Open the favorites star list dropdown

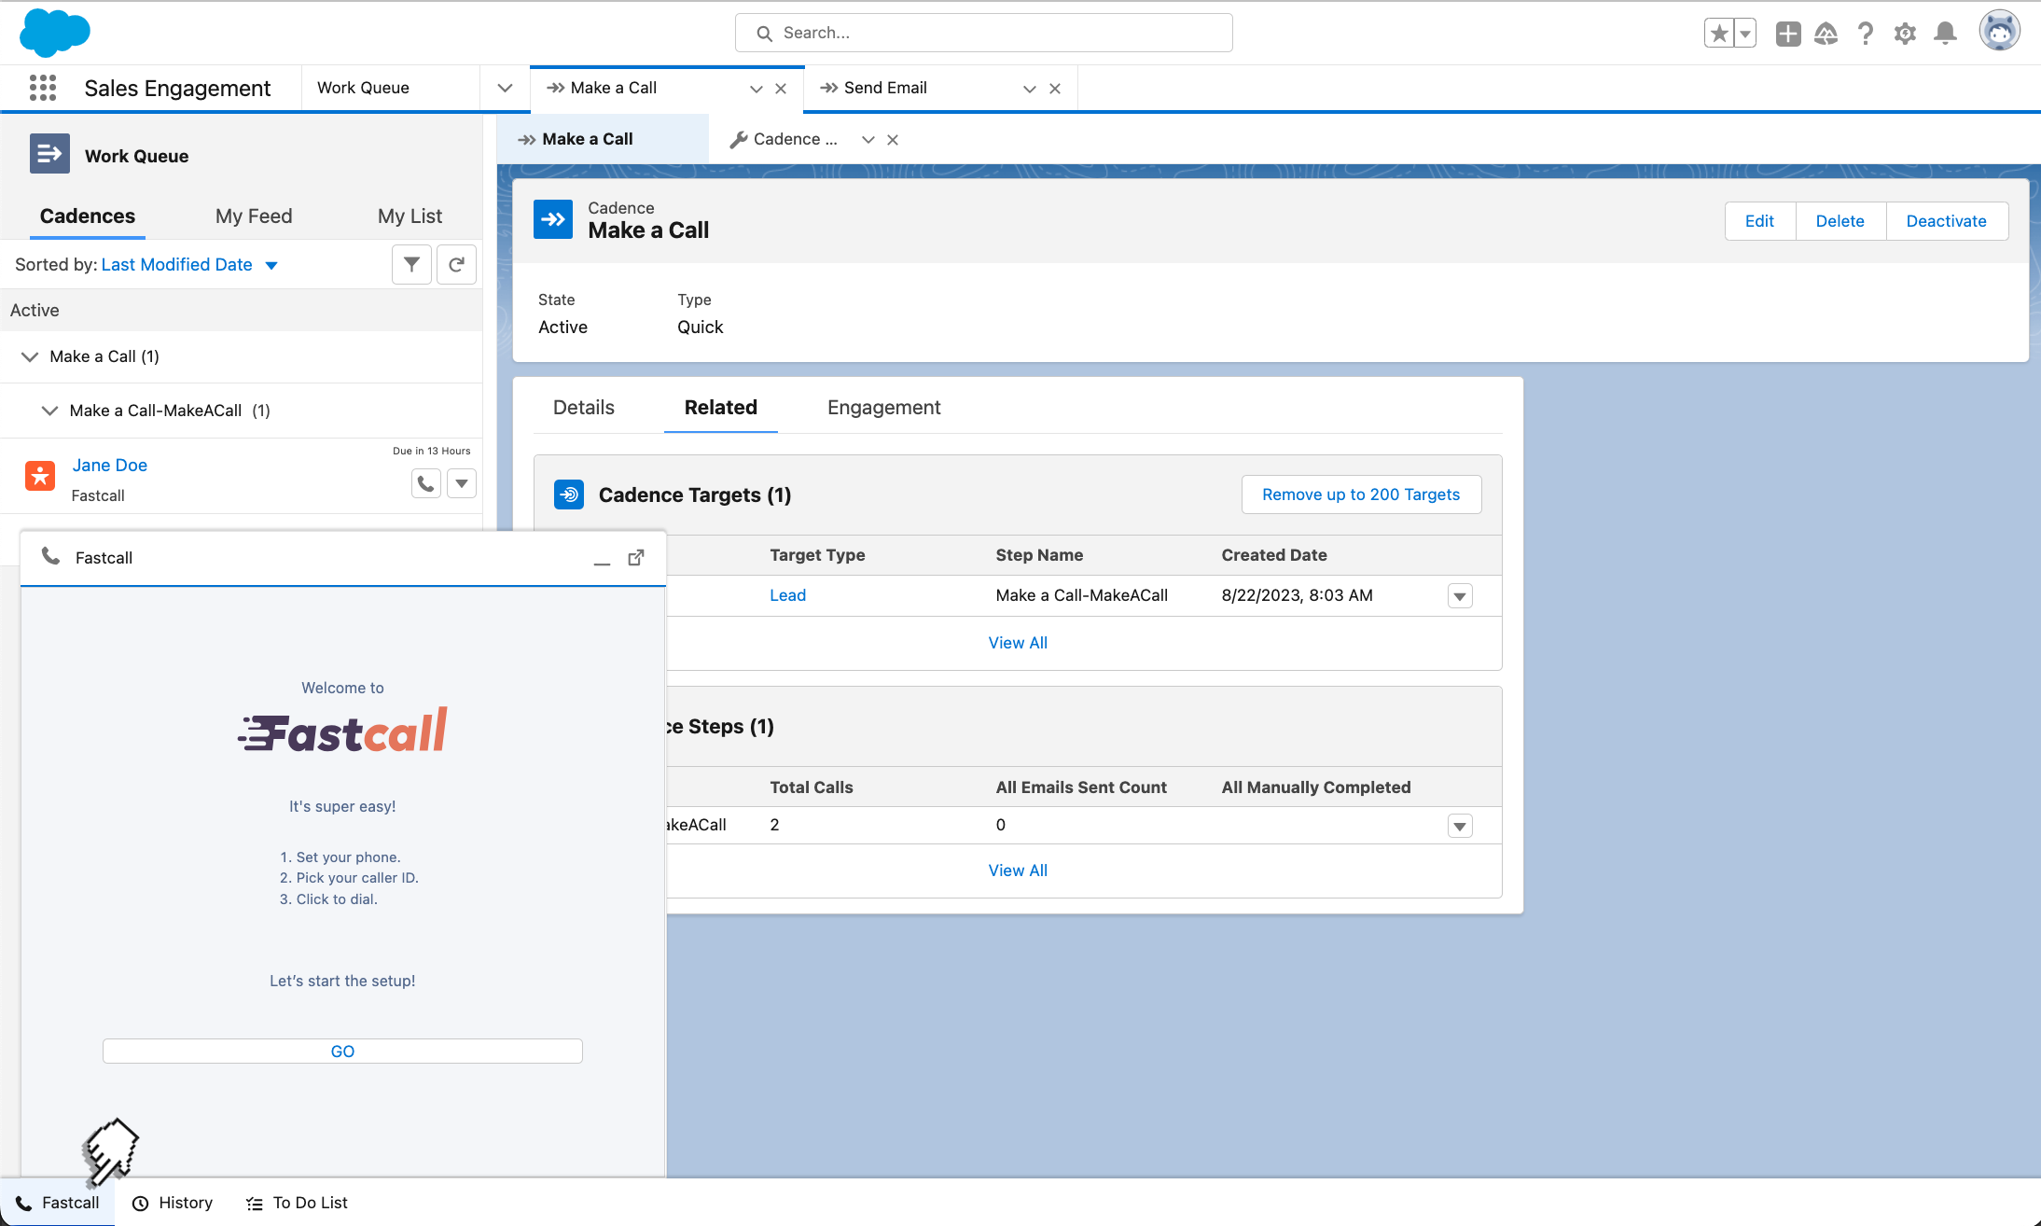(1744, 34)
